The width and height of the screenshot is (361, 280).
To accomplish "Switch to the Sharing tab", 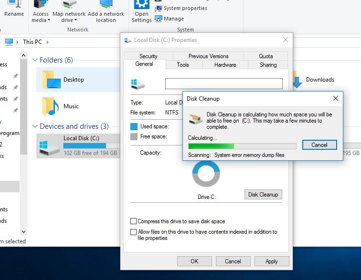I will point(268,65).
